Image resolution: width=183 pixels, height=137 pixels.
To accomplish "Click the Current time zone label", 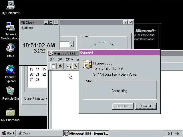I will point(35,98).
